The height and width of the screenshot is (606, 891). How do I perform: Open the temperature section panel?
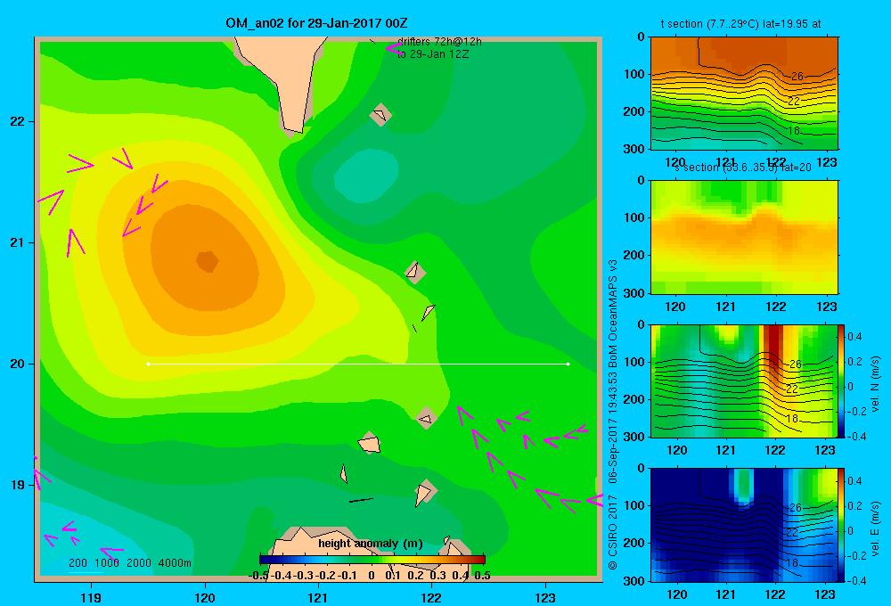coord(744,94)
